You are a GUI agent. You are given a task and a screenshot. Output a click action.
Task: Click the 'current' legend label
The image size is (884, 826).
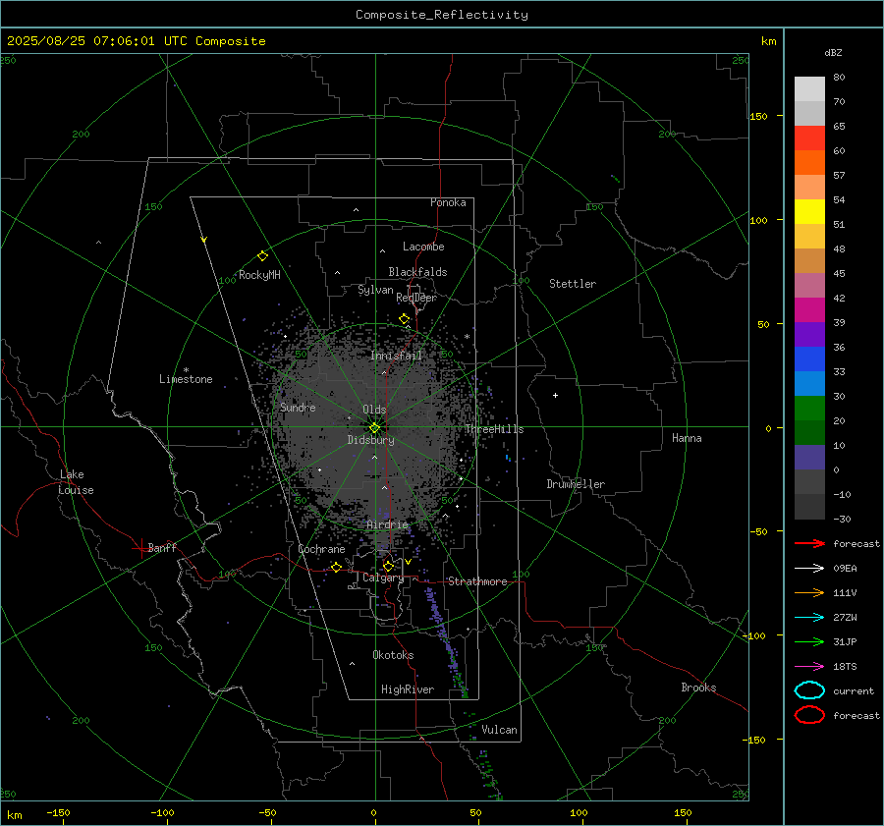pos(854,690)
